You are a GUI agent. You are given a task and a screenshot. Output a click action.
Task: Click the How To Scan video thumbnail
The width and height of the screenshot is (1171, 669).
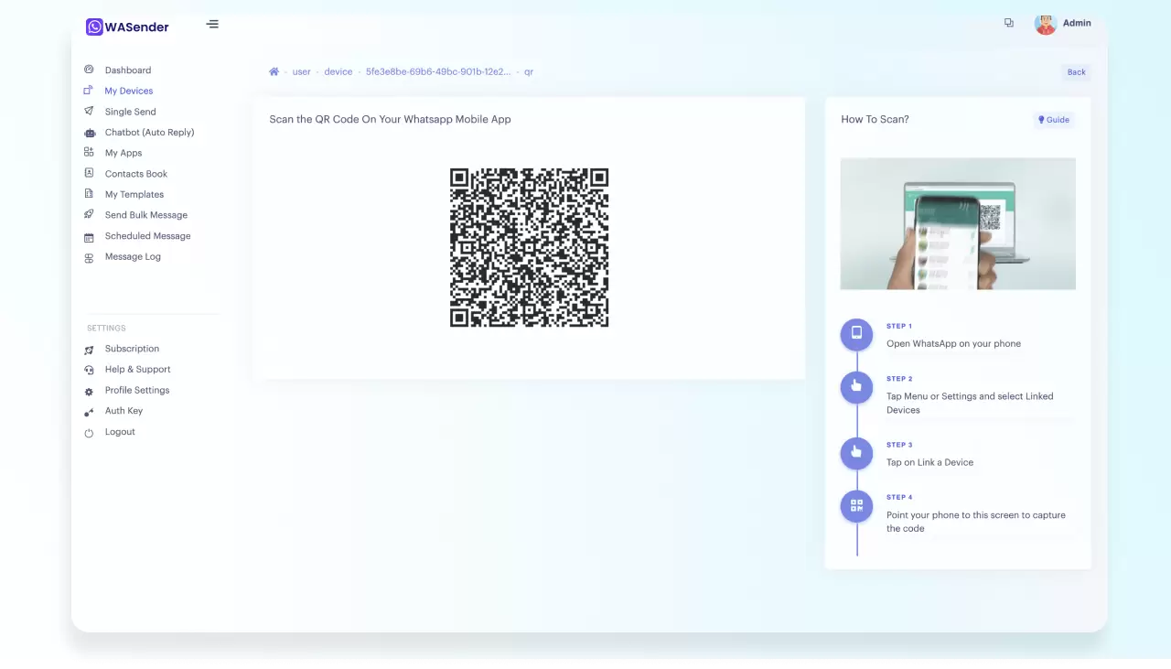pyautogui.click(x=958, y=223)
